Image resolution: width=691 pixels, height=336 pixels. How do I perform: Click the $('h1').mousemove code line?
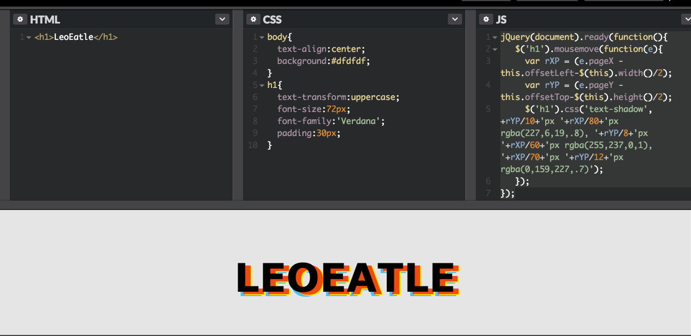click(589, 49)
